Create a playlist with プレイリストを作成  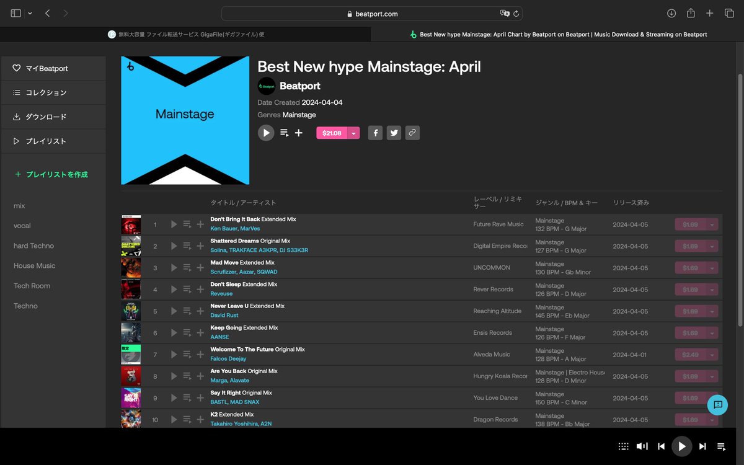pyautogui.click(x=51, y=175)
